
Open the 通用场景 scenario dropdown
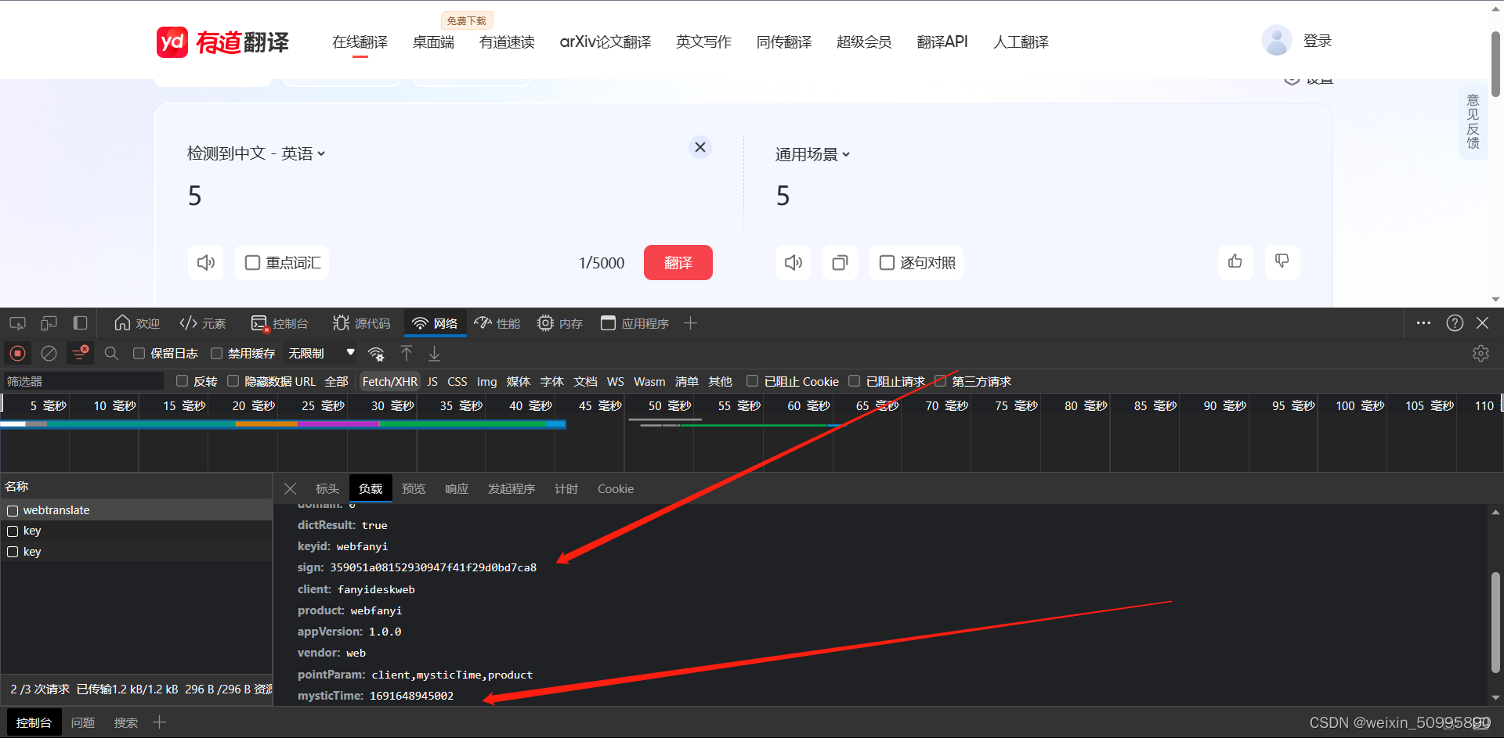click(812, 154)
